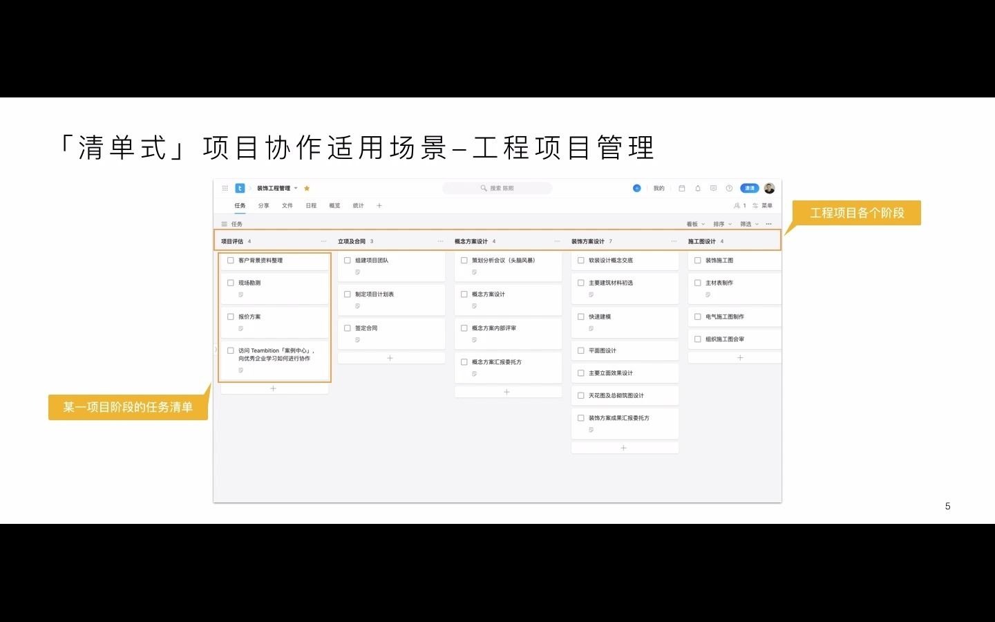Open the 看板 view dropdown
This screenshot has width=995, height=622.
(x=692, y=224)
